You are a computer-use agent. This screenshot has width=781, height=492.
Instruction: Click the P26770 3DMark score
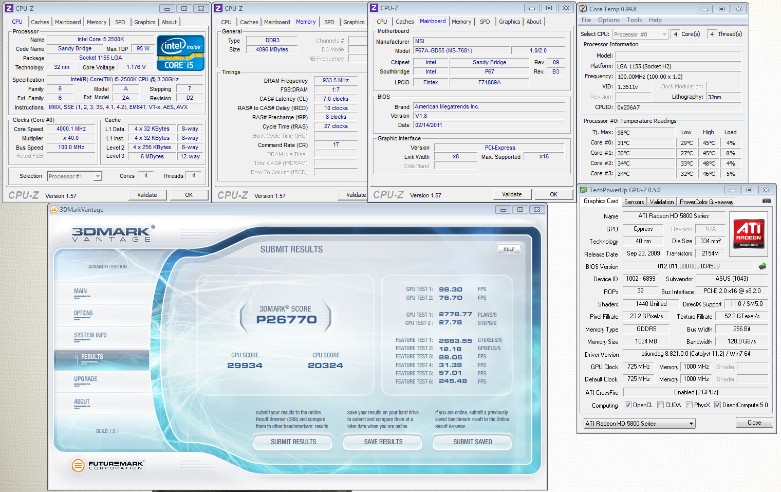pos(286,320)
